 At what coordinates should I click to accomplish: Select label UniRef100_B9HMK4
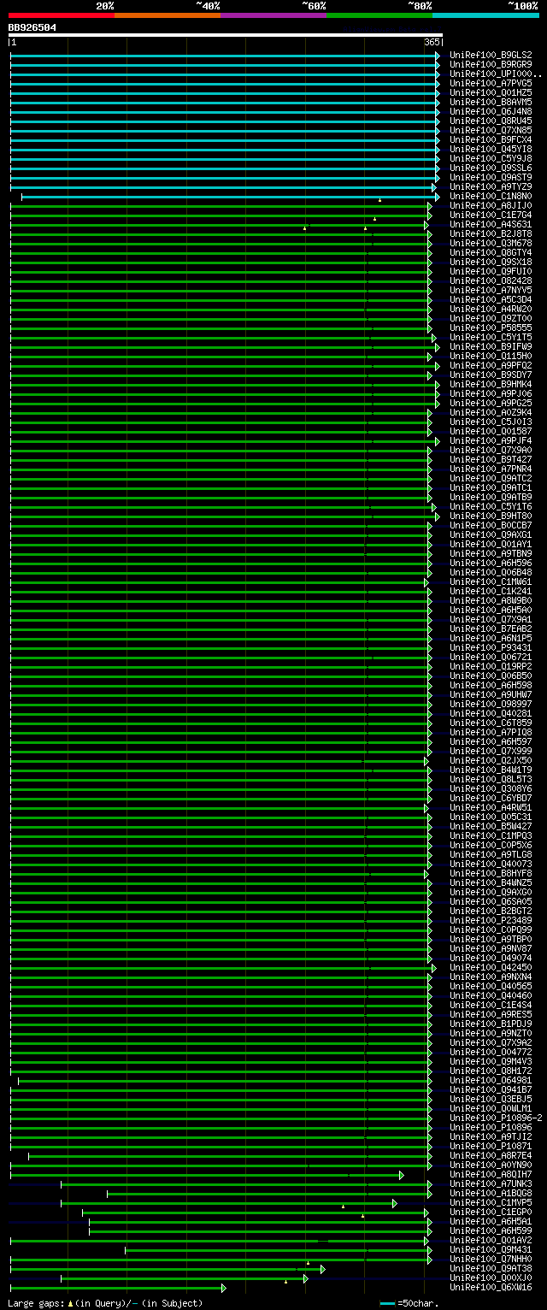[x=491, y=384]
